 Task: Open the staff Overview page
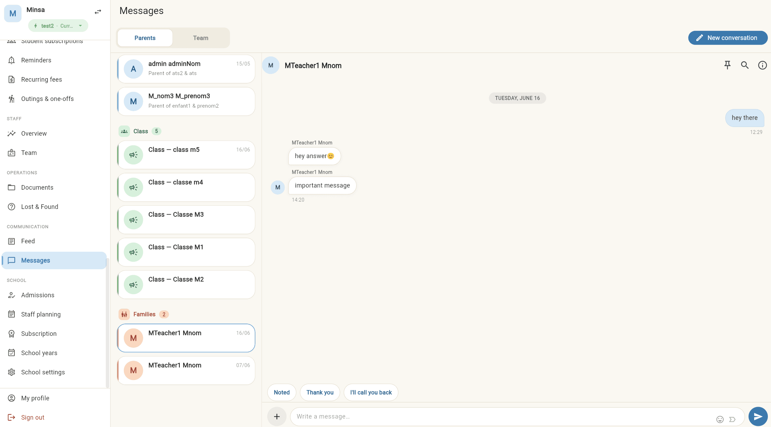click(x=54, y=134)
